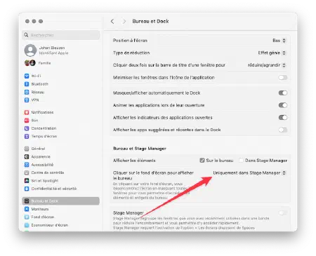Toggle Minimiser les fenêtres dans l'icône switch
The image size is (316, 256).
(x=283, y=77)
